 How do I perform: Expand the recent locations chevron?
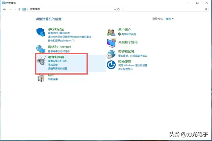point(15,9)
